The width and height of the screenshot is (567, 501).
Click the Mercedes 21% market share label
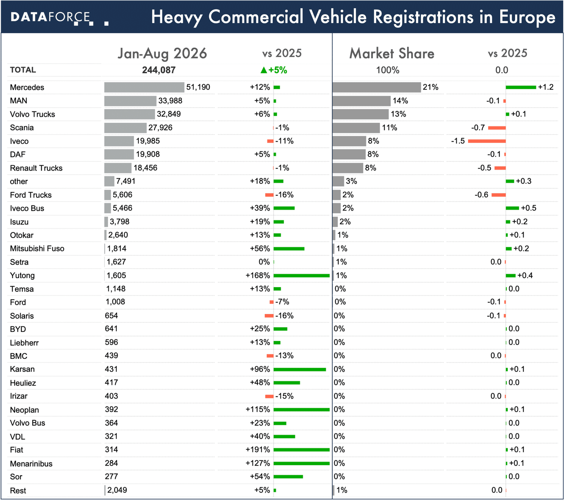[430, 87]
